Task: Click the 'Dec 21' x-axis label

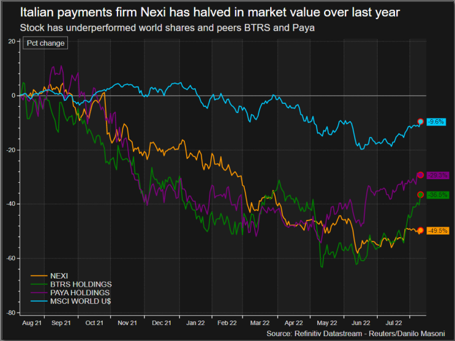Action: pos(161,322)
